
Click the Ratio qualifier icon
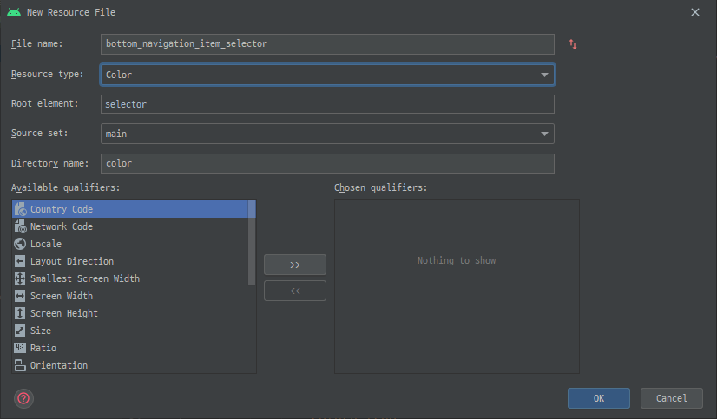click(20, 348)
